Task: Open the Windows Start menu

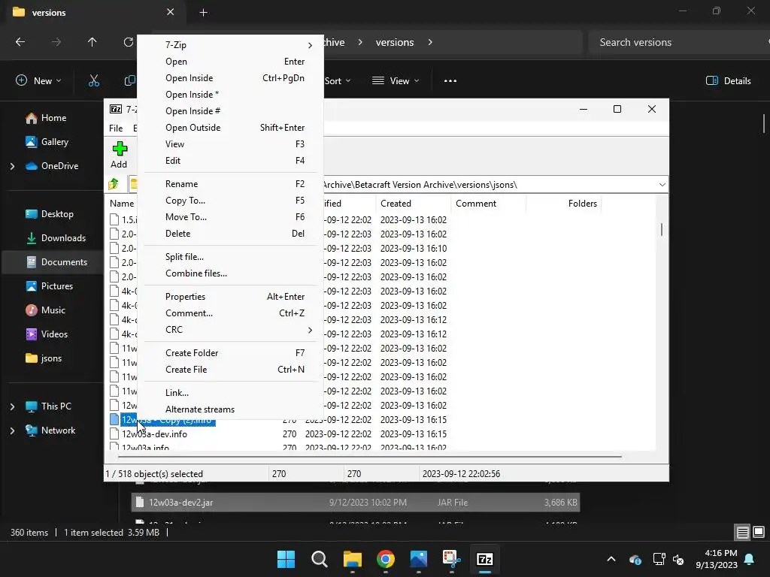Action: [x=286, y=559]
